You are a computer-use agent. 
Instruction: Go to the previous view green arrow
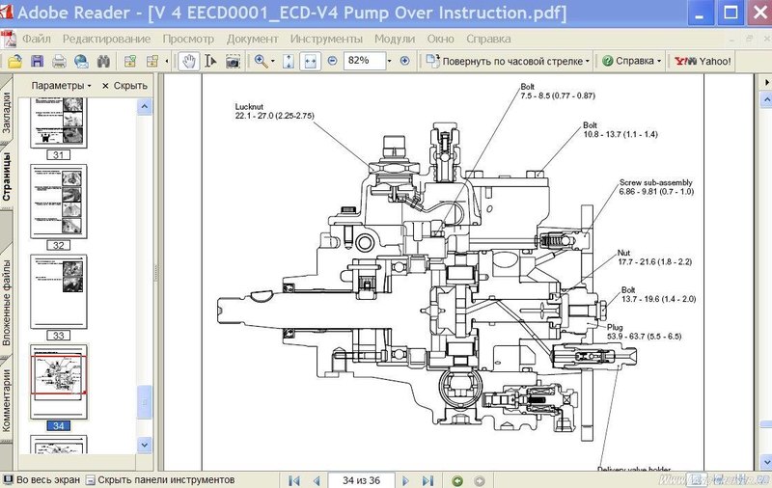[457, 480]
